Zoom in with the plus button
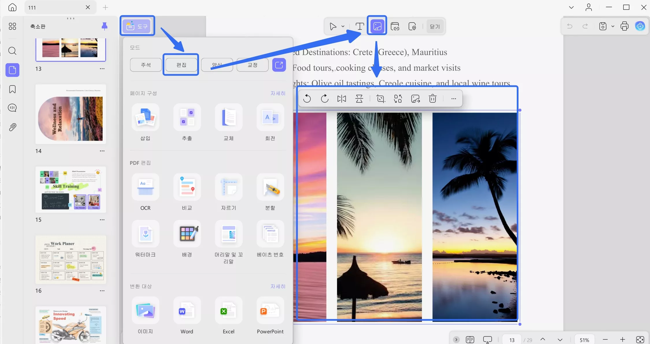Image resolution: width=650 pixels, height=344 pixels. click(623, 340)
